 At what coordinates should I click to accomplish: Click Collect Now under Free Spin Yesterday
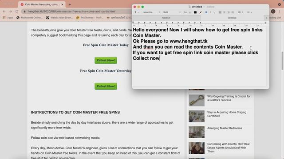pos(106,87)
